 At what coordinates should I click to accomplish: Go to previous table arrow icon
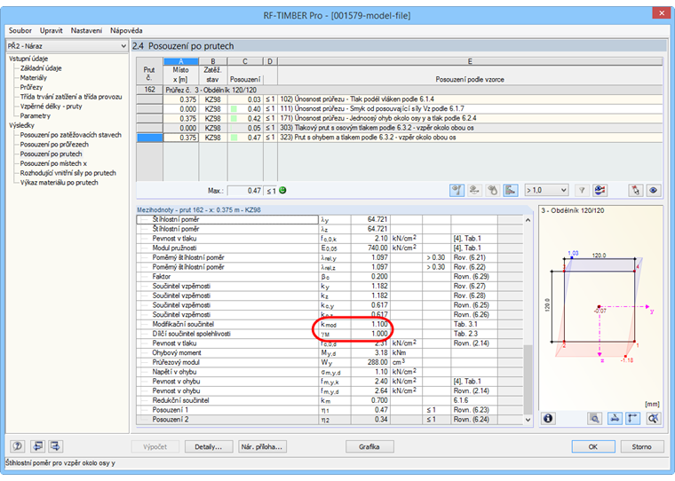point(36,446)
